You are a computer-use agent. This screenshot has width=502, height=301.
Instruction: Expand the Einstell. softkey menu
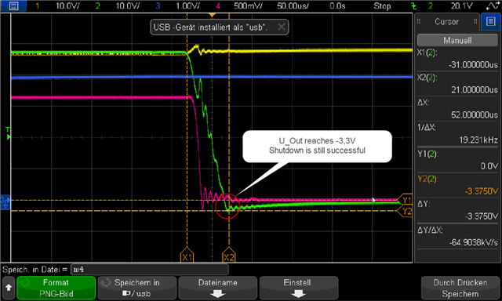pyautogui.click(x=298, y=288)
